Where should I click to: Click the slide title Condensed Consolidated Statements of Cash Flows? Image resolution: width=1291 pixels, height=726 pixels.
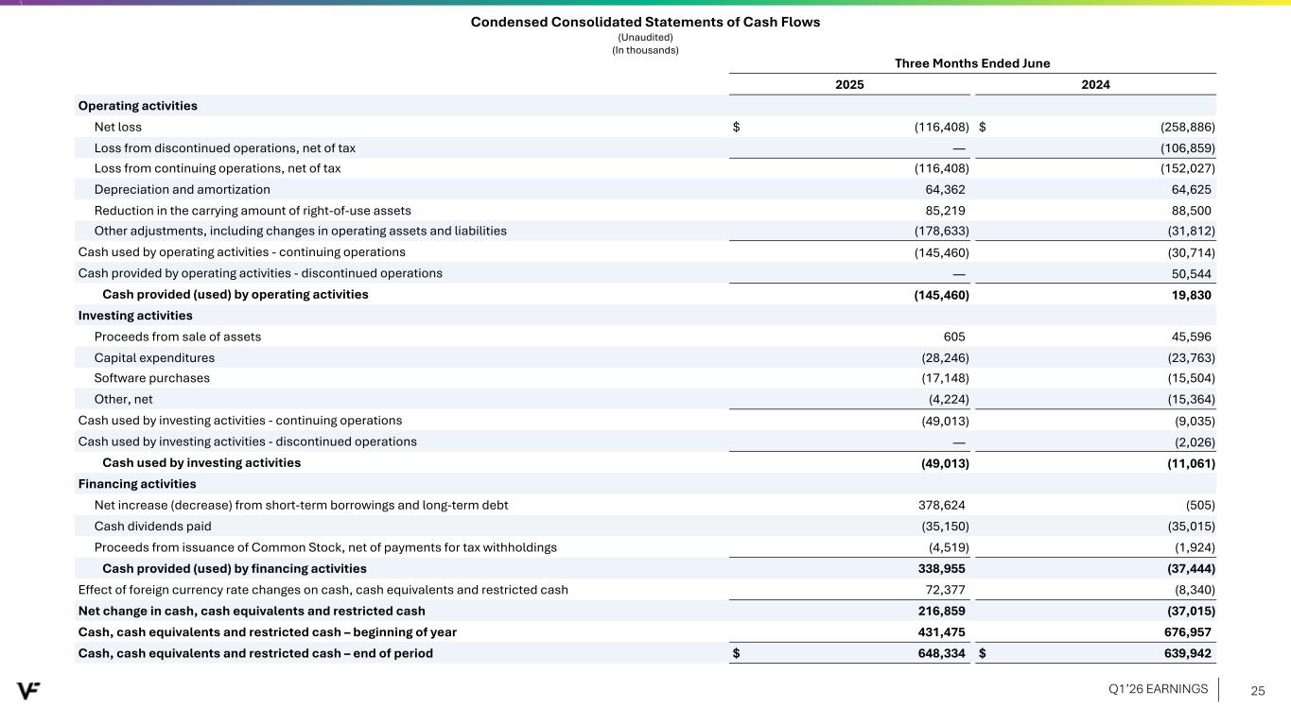(645, 22)
